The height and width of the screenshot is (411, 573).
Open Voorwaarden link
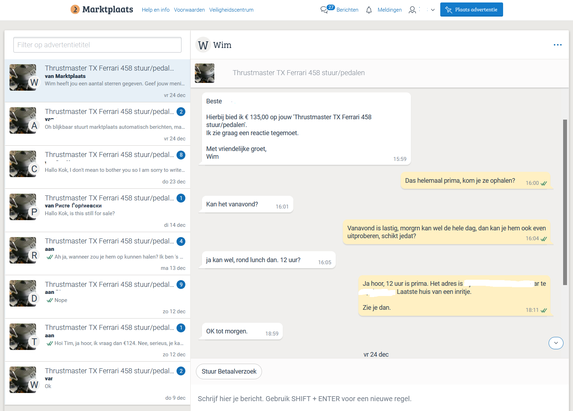(189, 10)
